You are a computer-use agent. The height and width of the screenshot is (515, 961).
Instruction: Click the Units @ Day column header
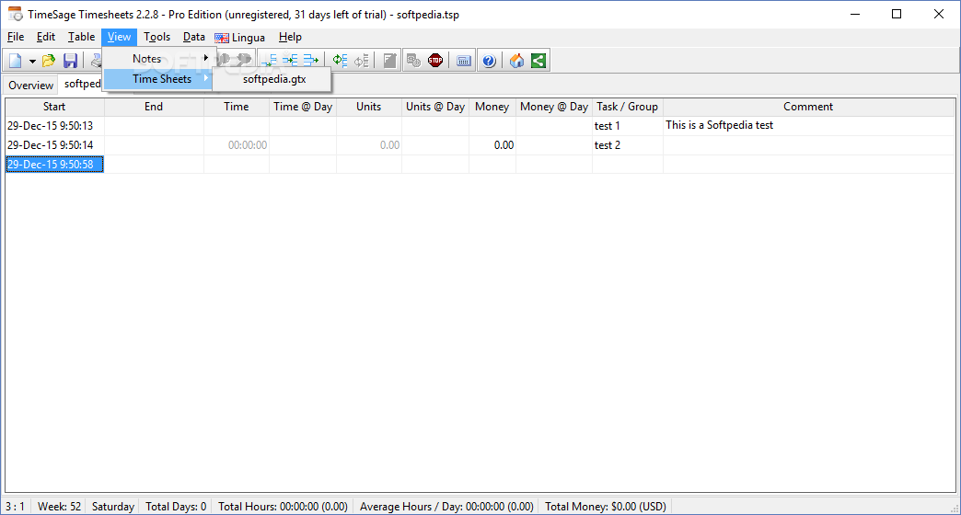point(435,107)
